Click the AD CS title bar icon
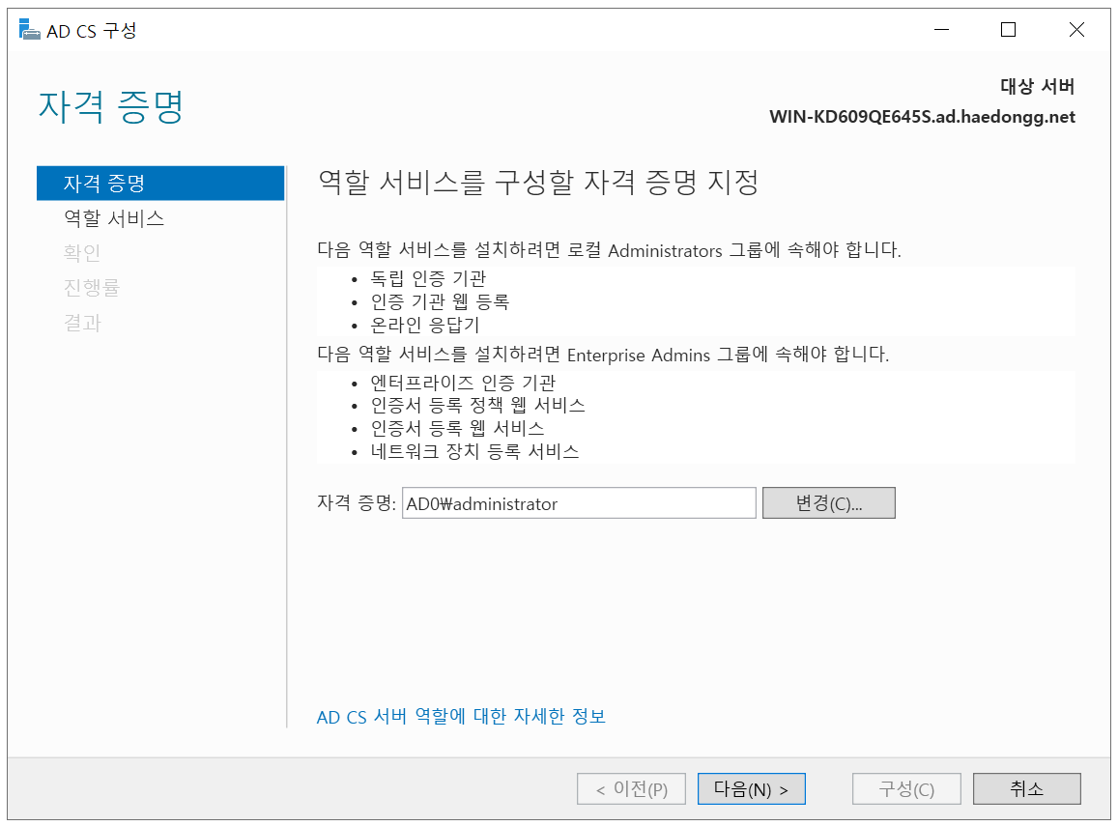The width and height of the screenshot is (1118, 826). tap(29, 30)
